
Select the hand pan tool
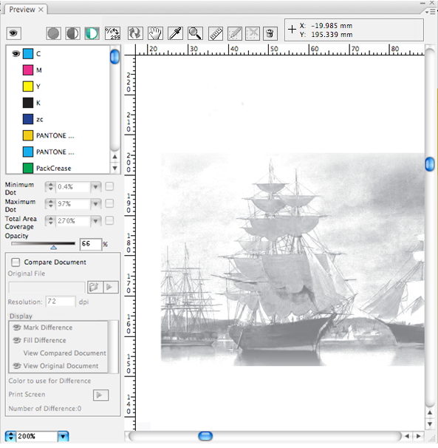(x=155, y=33)
